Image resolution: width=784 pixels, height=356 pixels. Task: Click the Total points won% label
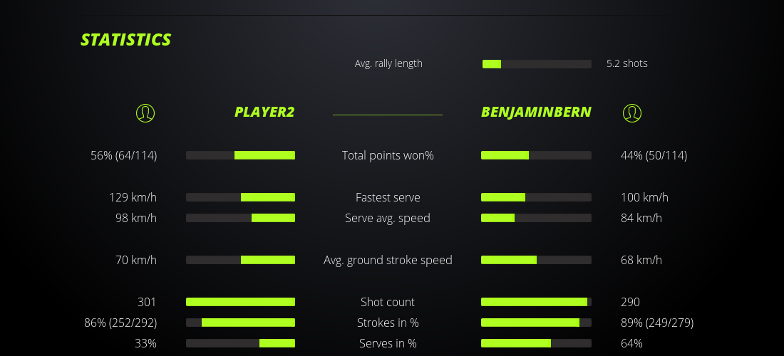click(x=388, y=155)
